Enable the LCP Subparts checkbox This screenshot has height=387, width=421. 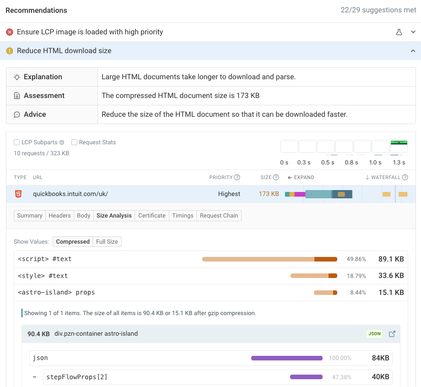click(x=16, y=142)
